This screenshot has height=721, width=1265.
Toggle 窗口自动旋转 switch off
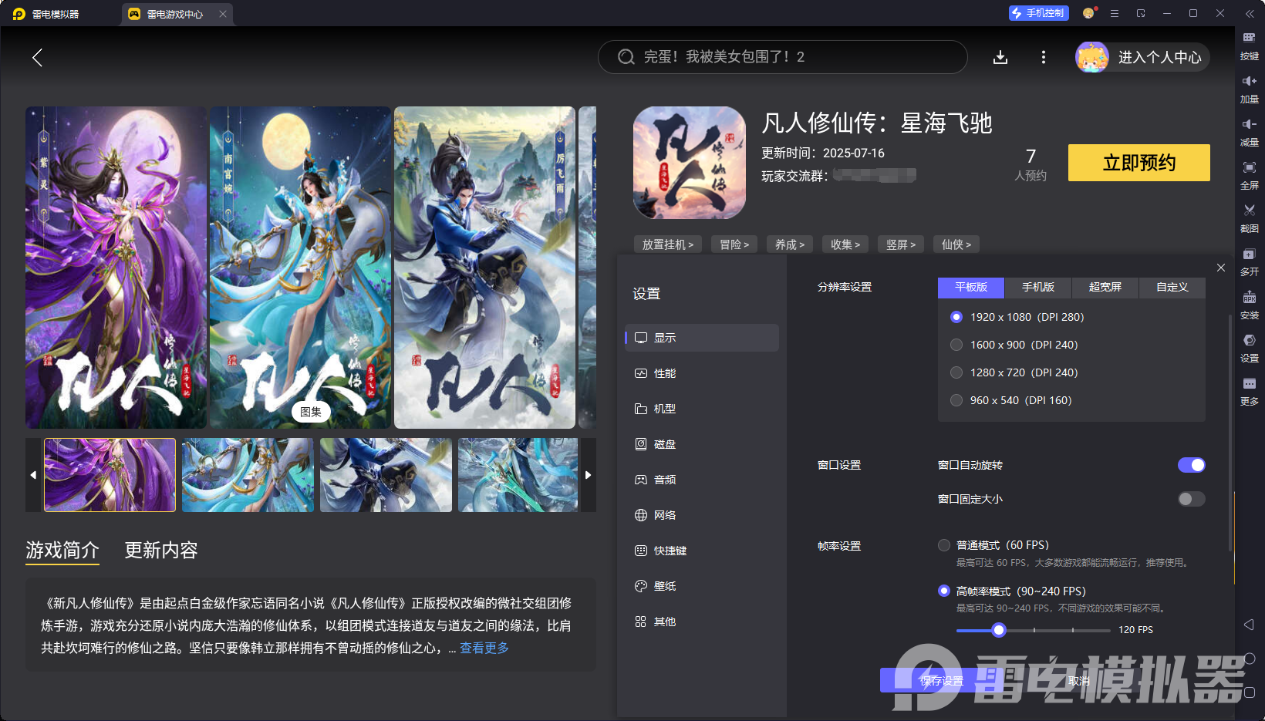tap(1191, 465)
